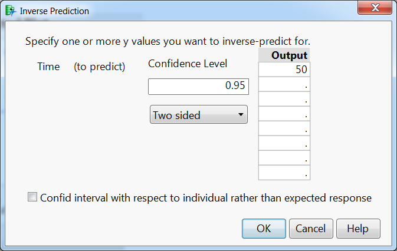Image resolution: width=397 pixels, height=251 pixels.
Task: Open the Two sided dropdown
Action: [199, 115]
